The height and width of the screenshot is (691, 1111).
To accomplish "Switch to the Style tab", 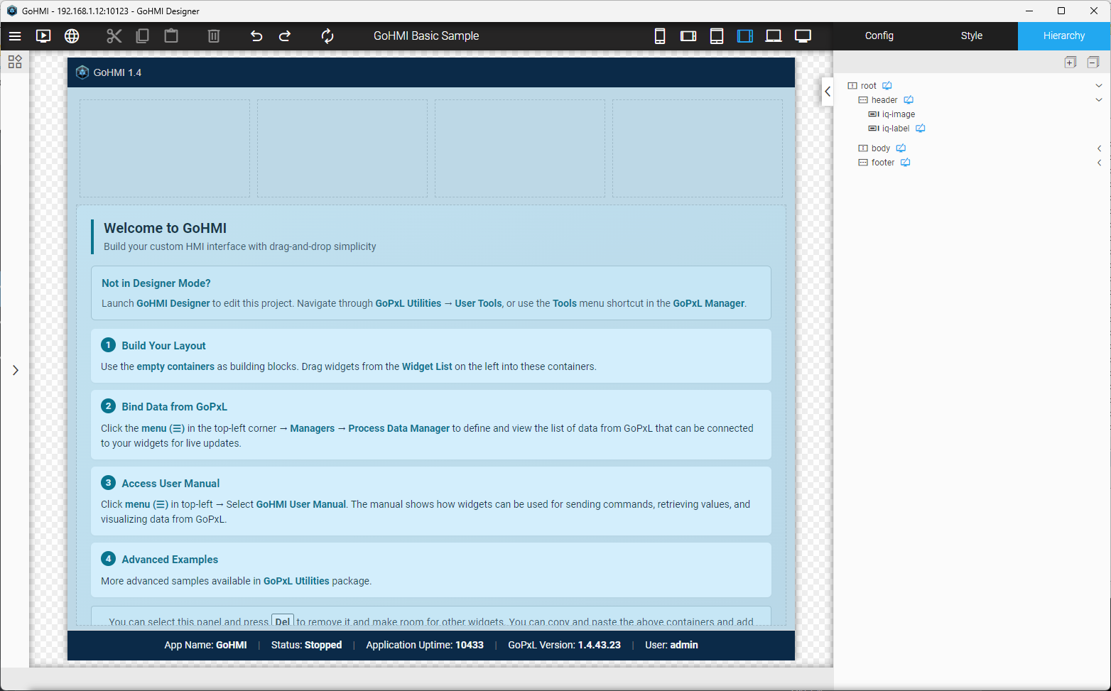I will [x=971, y=36].
